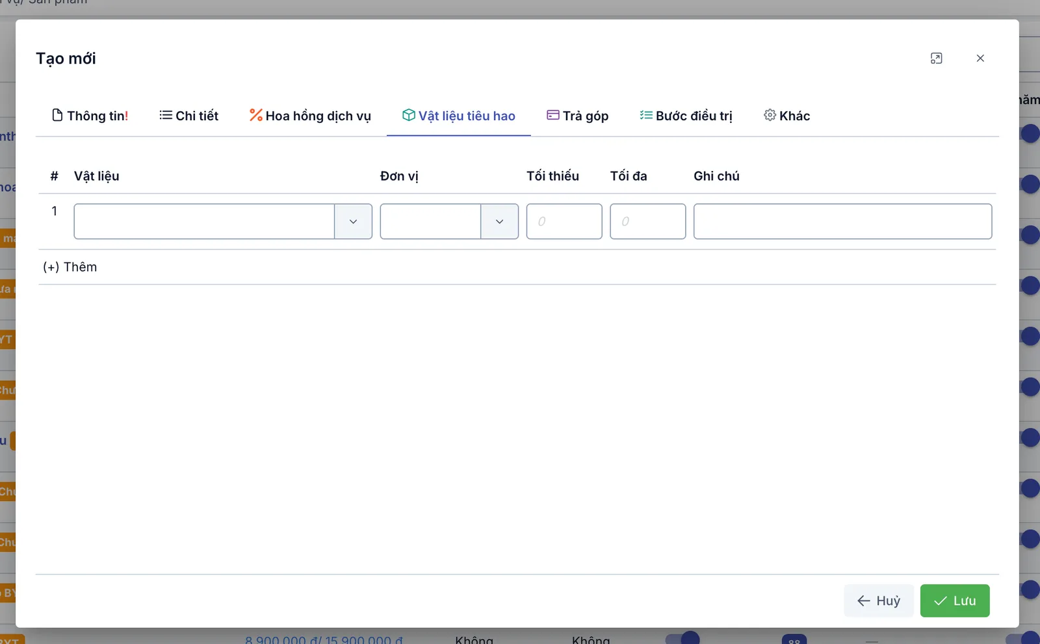Image resolution: width=1040 pixels, height=644 pixels.
Task: Open the Bước điều trị tab
Action: (x=686, y=116)
